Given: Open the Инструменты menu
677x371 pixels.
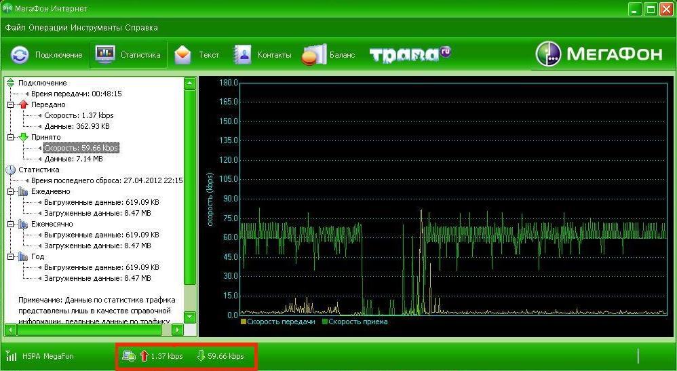Looking at the screenshot, I should coord(98,28).
